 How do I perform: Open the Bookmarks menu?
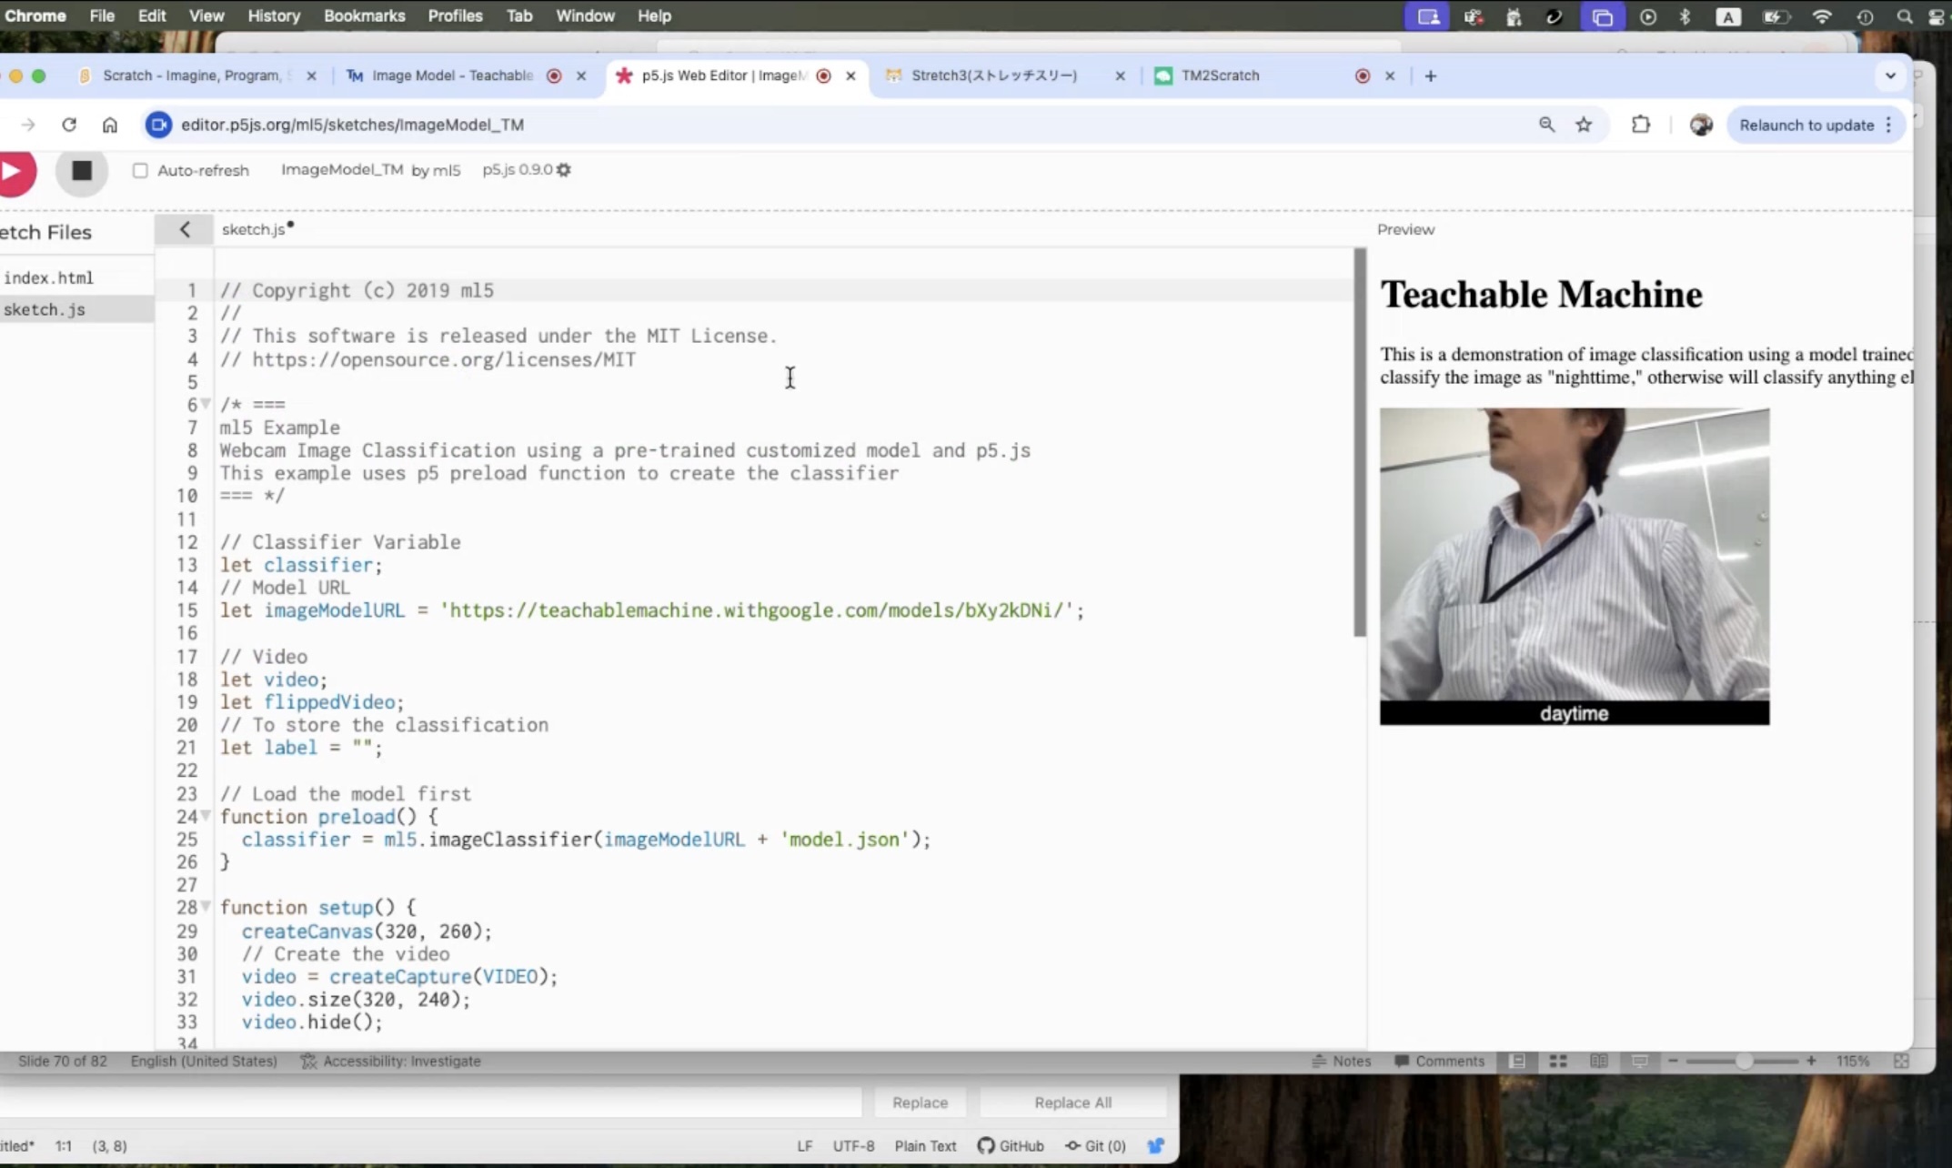pos(364,15)
